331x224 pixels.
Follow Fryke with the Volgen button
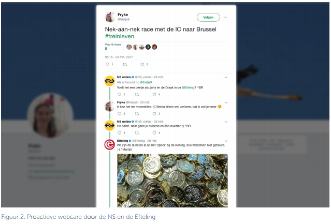coord(208,17)
